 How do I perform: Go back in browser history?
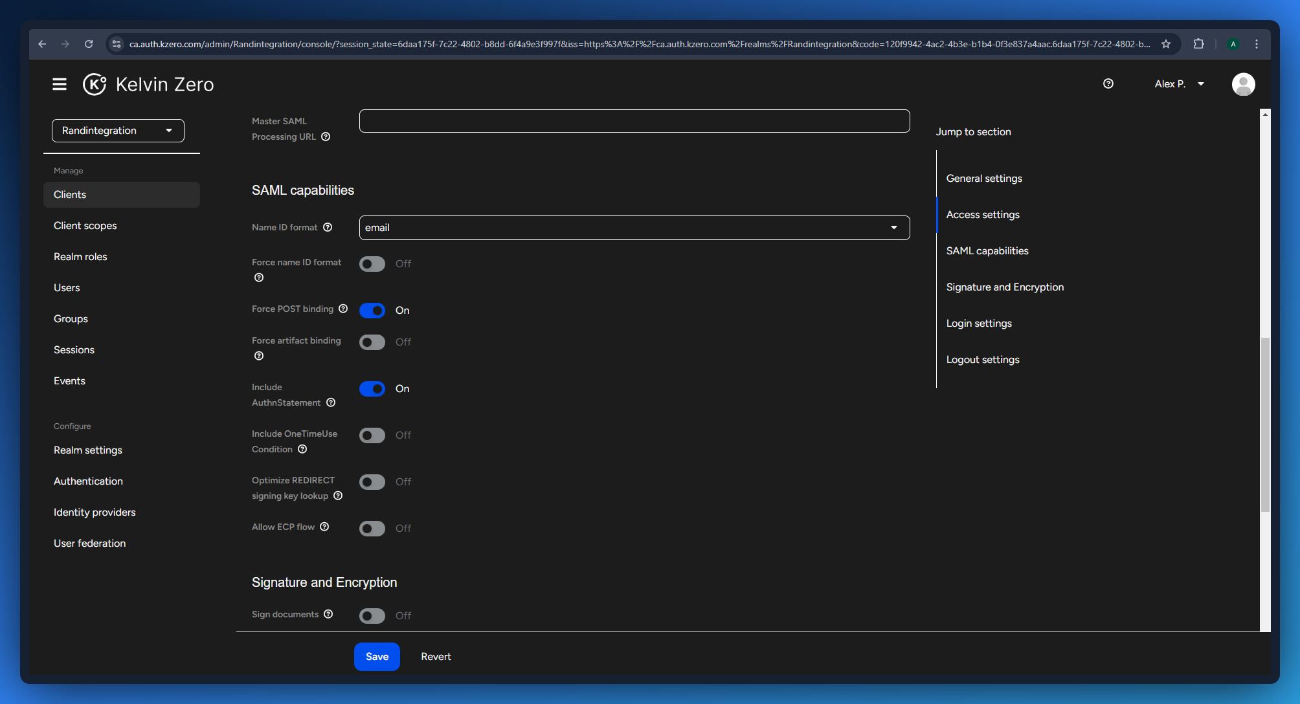pyautogui.click(x=42, y=44)
